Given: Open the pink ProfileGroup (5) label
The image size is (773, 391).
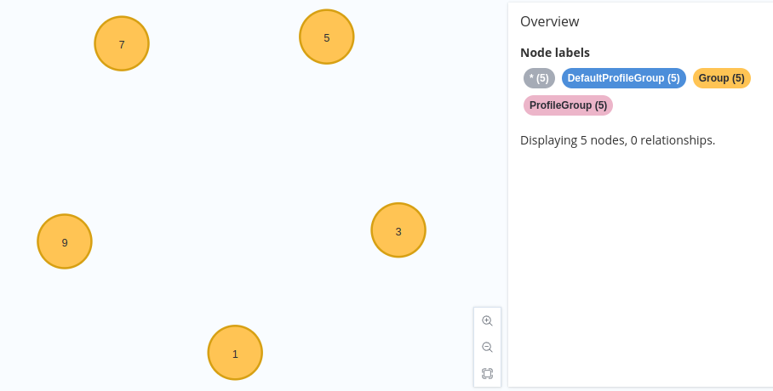Looking at the screenshot, I should pos(568,105).
